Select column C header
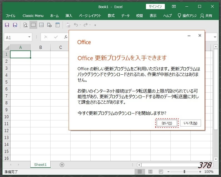The width and height of the screenshot is (221, 177). tap(61, 47)
